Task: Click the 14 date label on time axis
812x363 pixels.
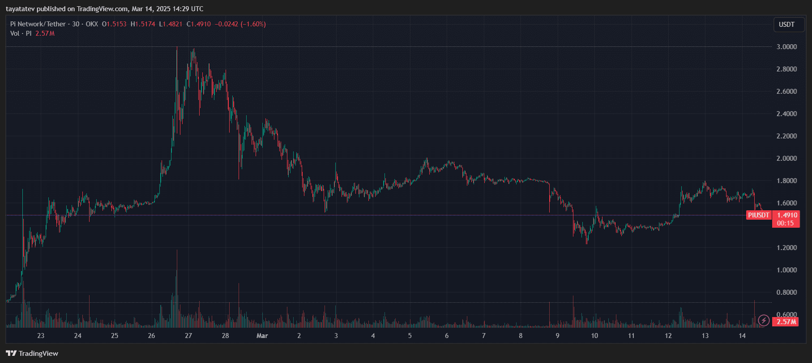Action: click(742, 336)
